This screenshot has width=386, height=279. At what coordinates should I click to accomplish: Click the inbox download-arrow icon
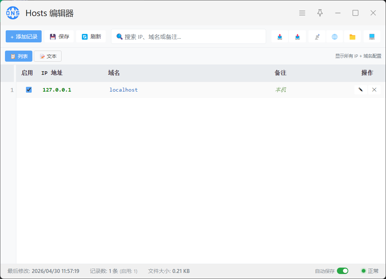pos(297,37)
